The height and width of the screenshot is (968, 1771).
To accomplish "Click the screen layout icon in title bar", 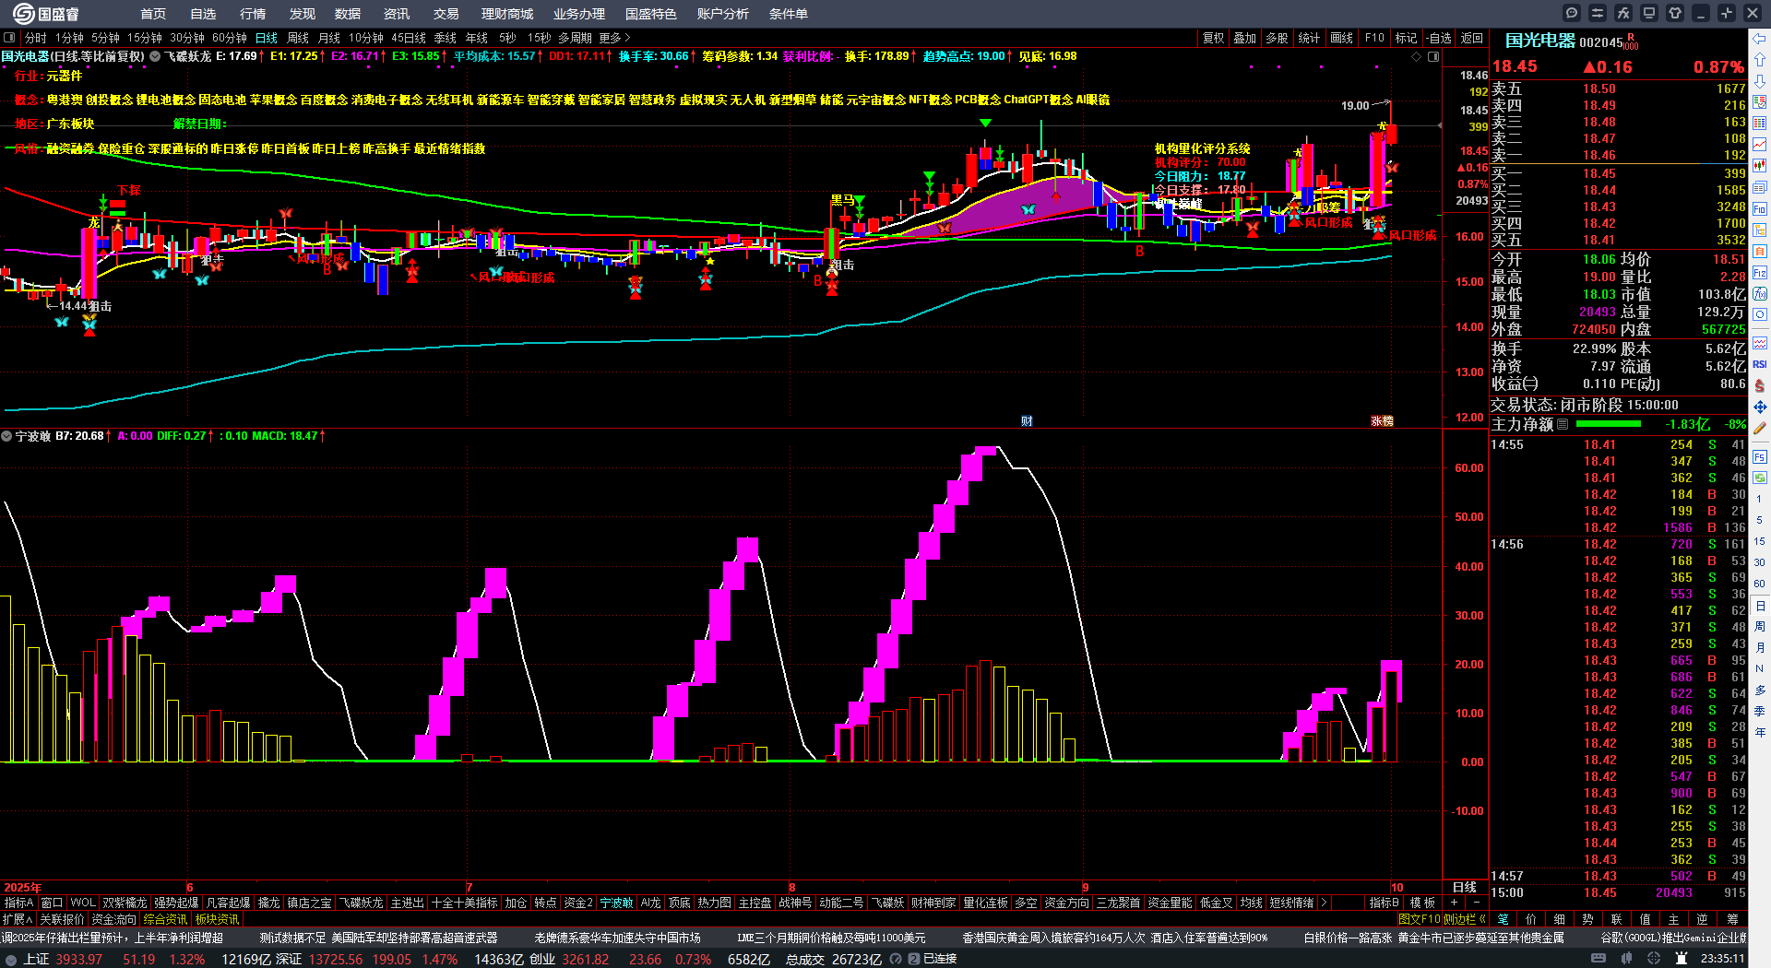I will point(1649,13).
